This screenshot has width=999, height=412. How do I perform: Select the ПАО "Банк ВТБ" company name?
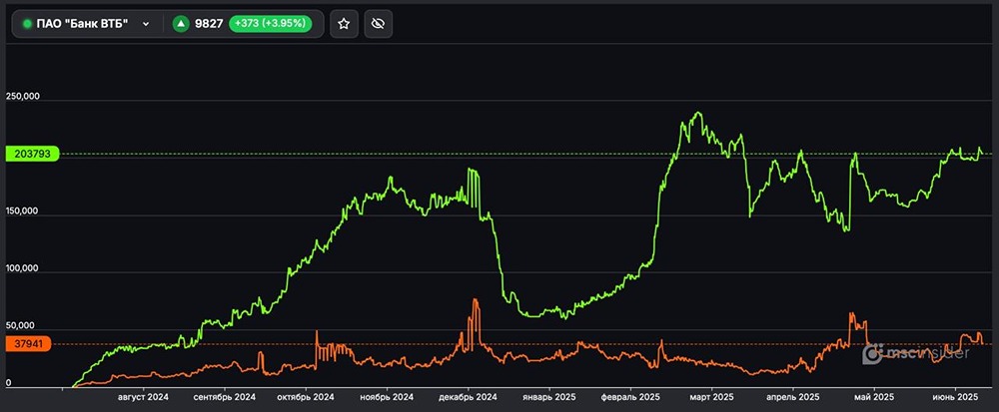(x=82, y=24)
